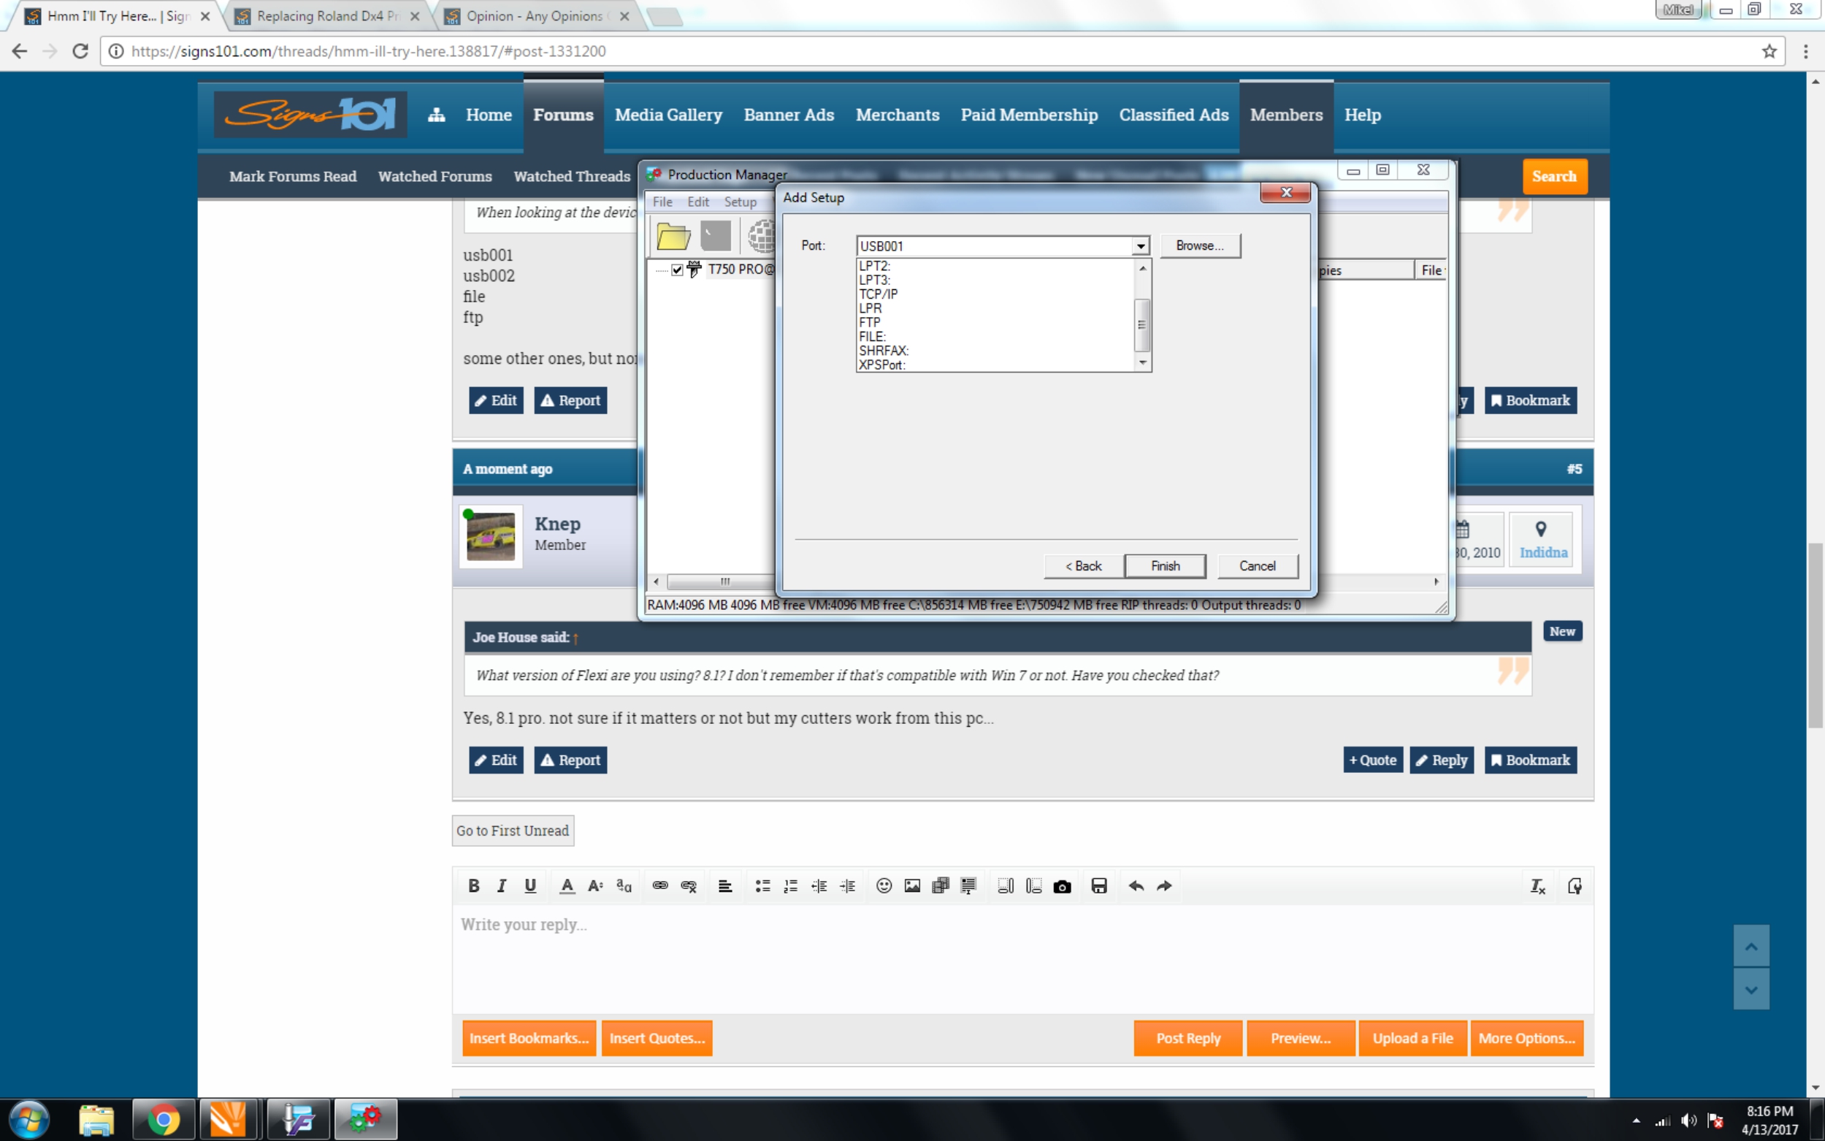Screen dimensions: 1825x1141
Task: Choose LPT2: in the port list
Action: coord(874,266)
